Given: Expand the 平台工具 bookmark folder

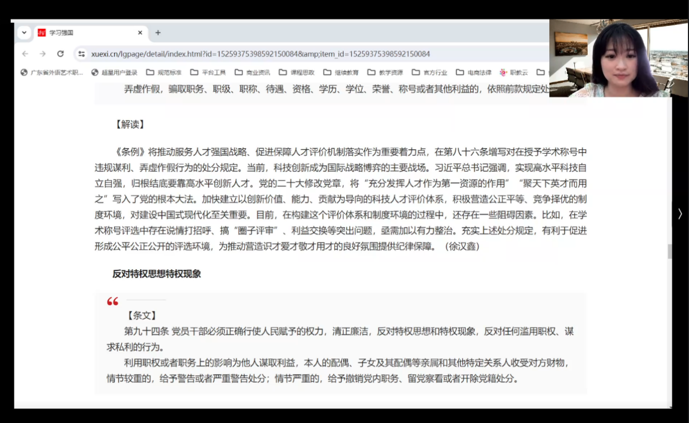Looking at the screenshot, I should click(x=208, y=72).
